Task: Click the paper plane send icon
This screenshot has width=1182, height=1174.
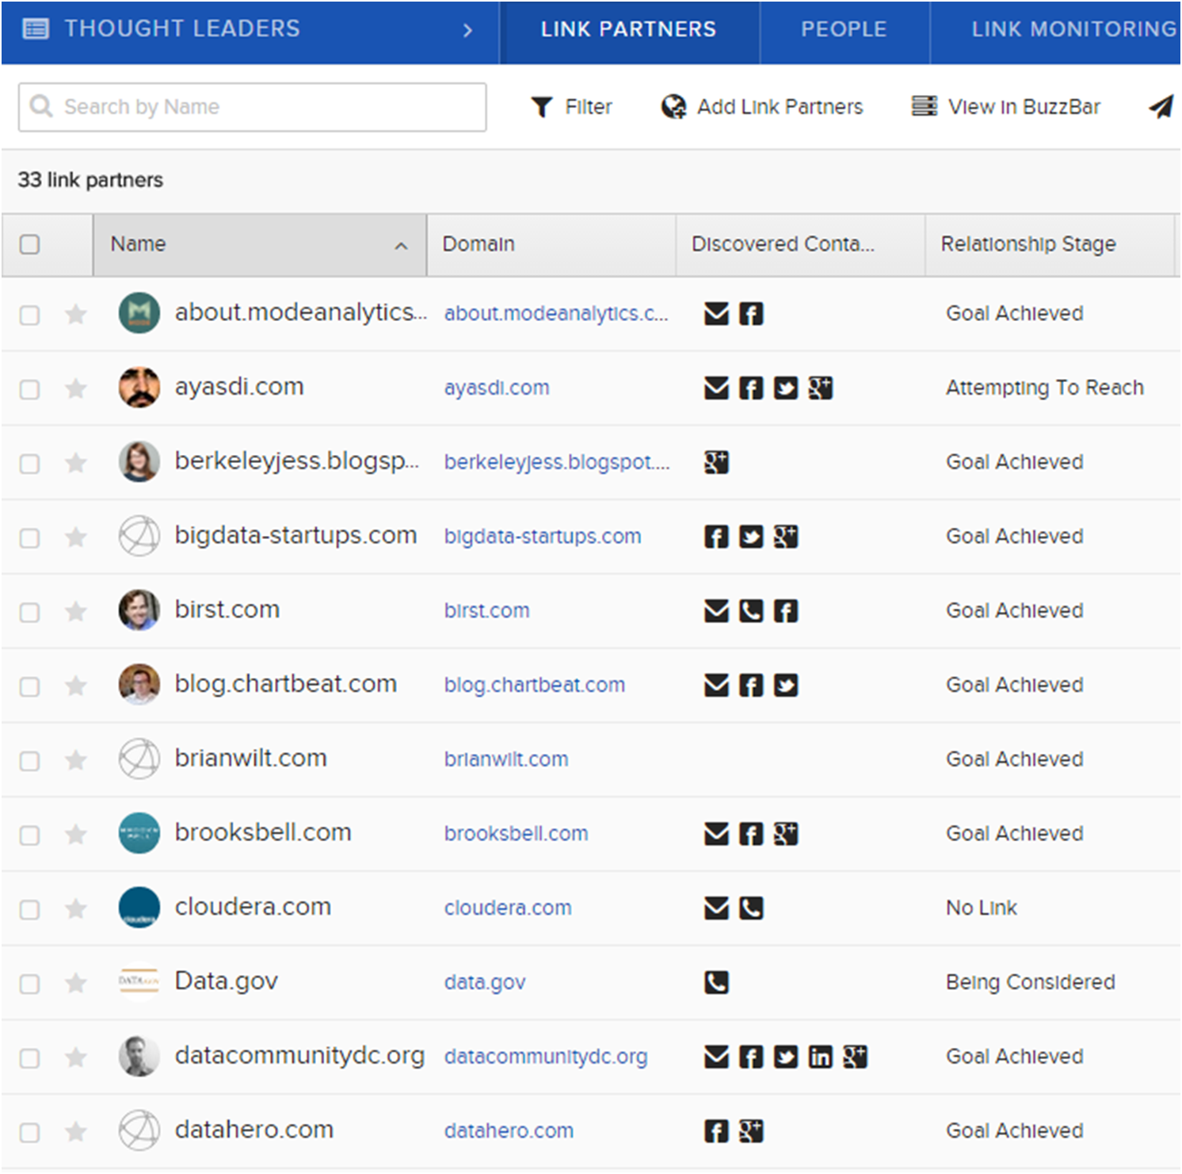Action: [1161, 106]
